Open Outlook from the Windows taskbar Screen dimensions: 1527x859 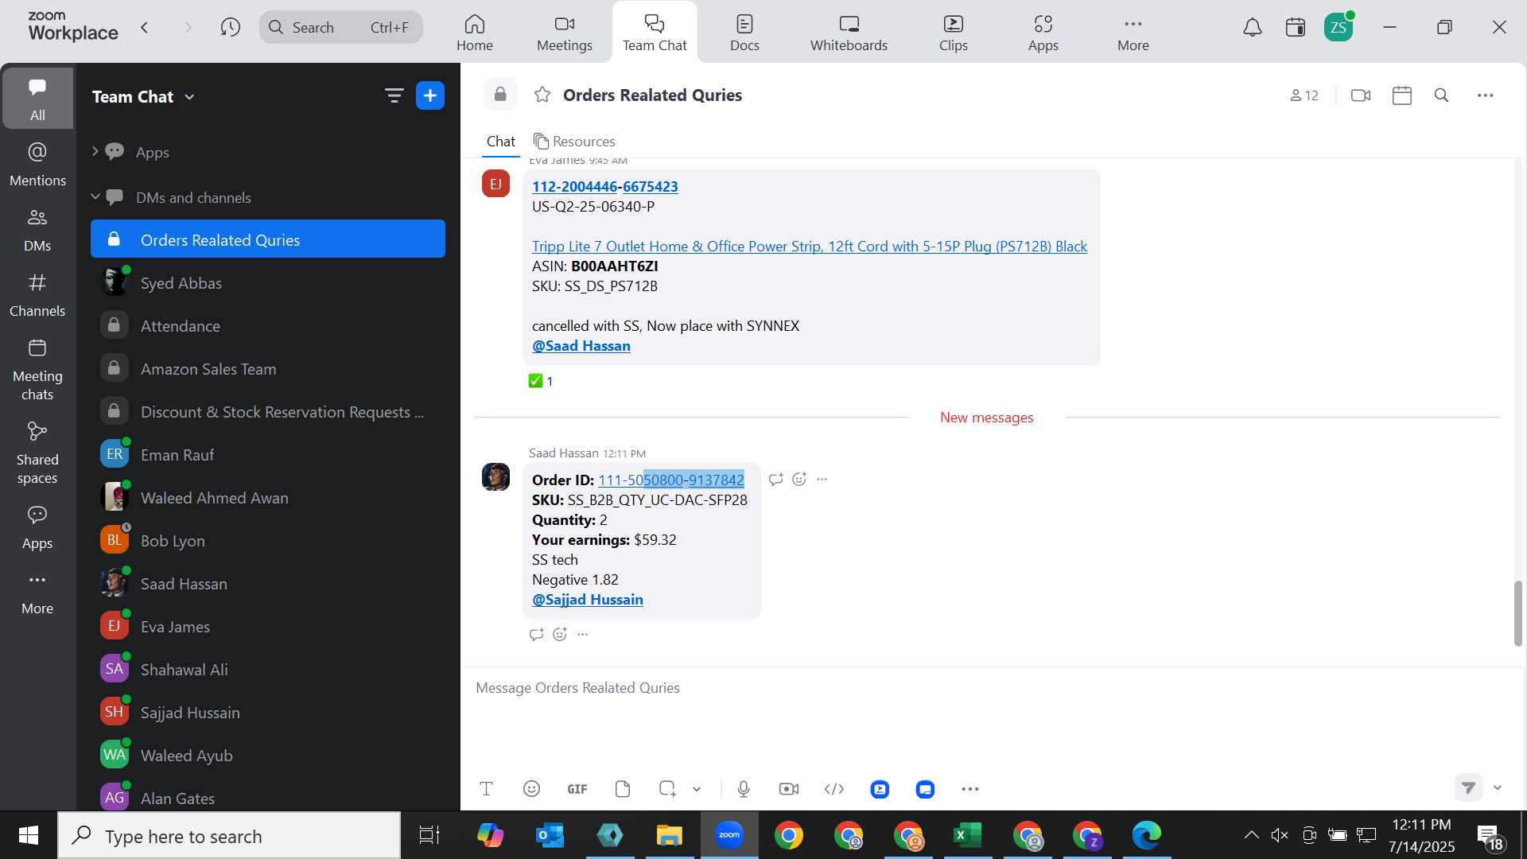click(x=550, y=835)
